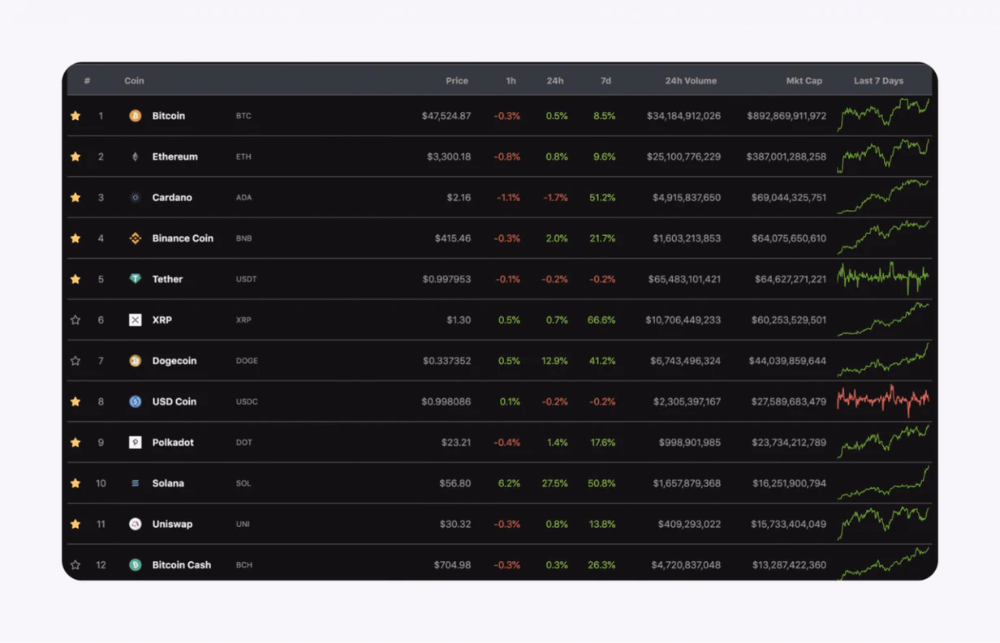The width and height of the screenshot is (1000, 643).
Task: Click the USD Coin logo
Action: pos(136,401)
